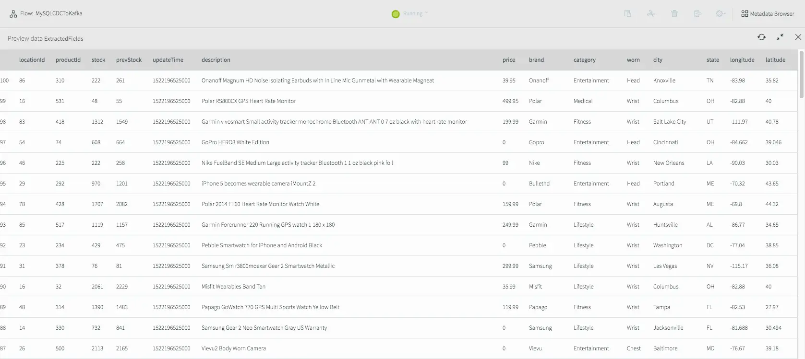Open the gear settings dropdown
The height and width of the screenshot is (359, 805).
click(721, 14)
